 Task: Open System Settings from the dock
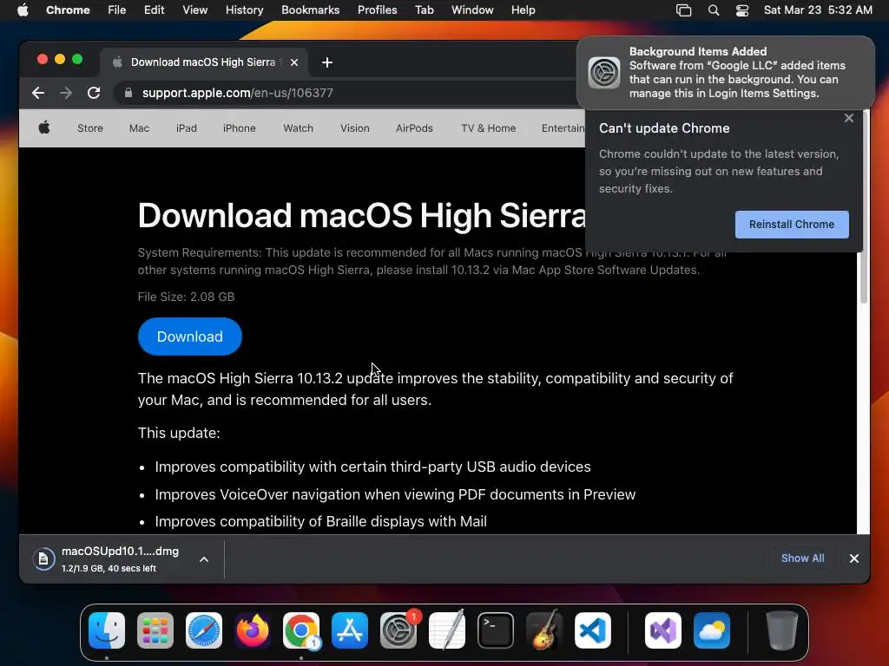tap(398, 630)
